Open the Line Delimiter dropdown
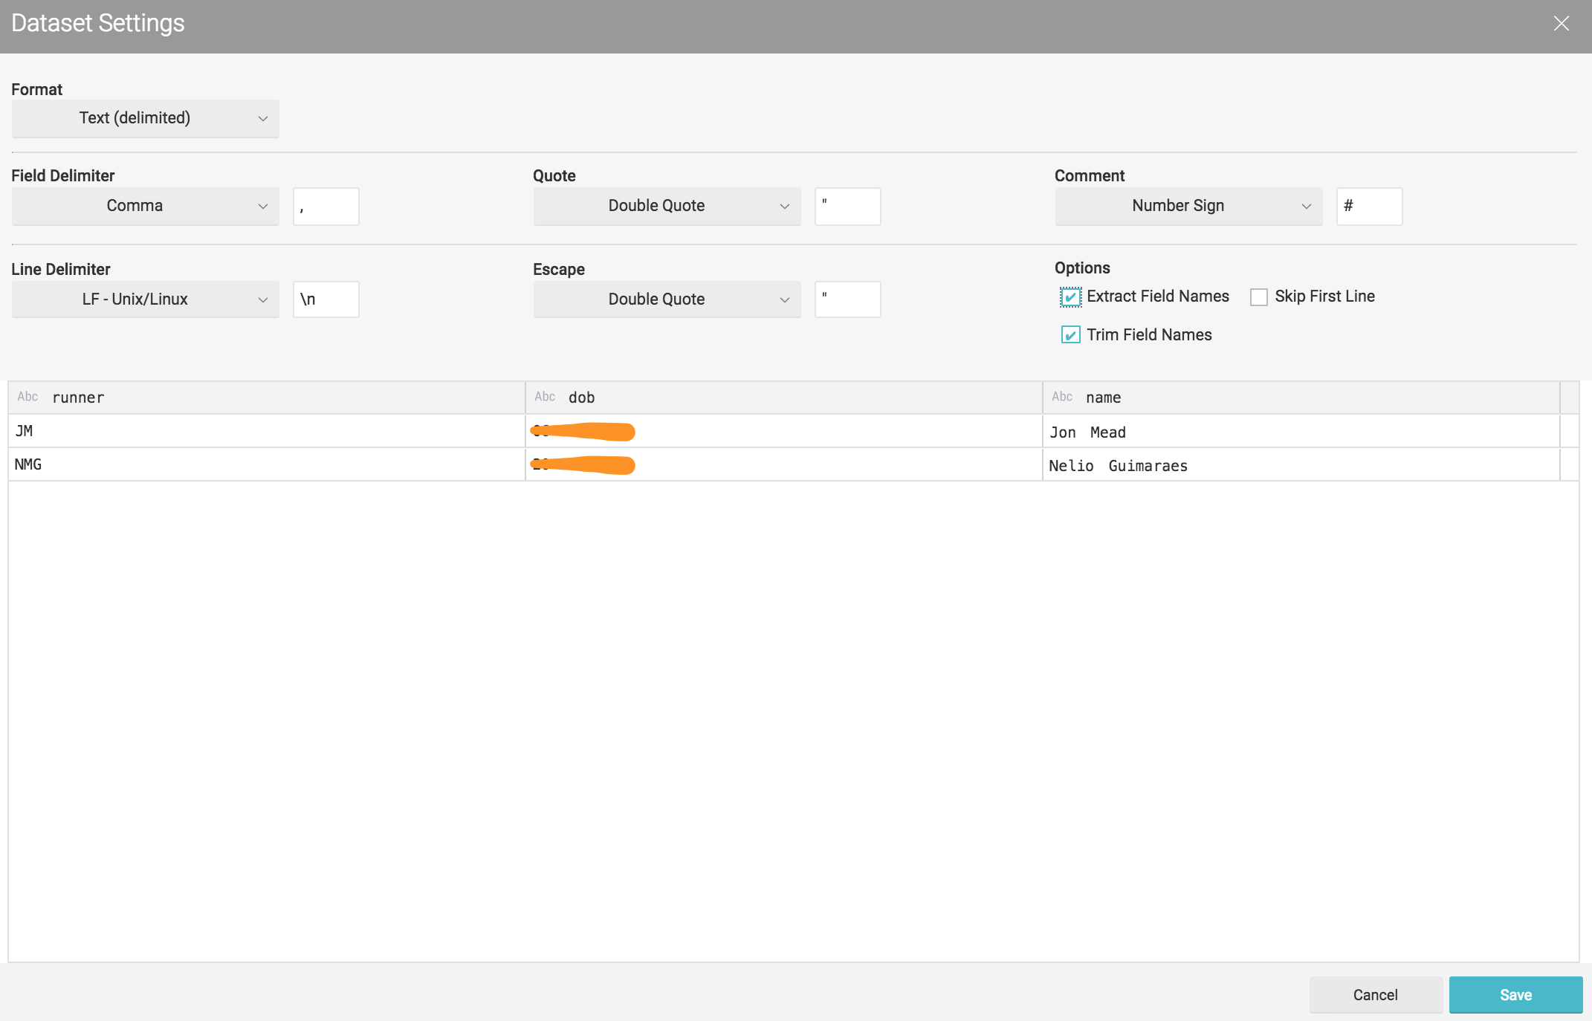 (x=145, y=299)
